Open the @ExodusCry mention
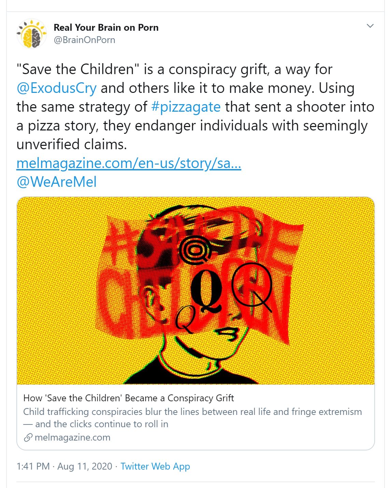Image resolution: width=389 pixels, height=488 pixels. click(x=56, y=88)
